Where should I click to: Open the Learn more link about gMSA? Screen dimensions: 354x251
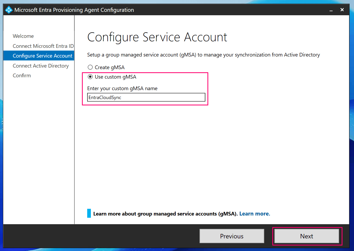coord(254,214)
